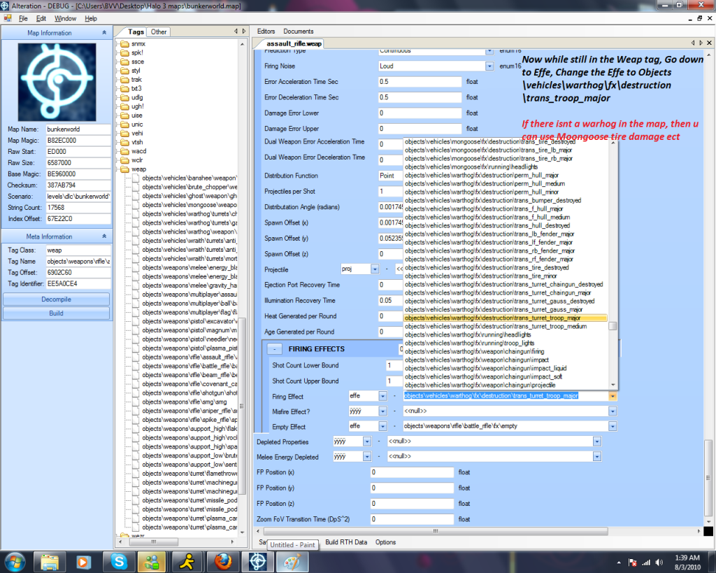Screen dimensions: 716x573
Task: Click the Shot Count Lower Bound field
Action: 394,365
